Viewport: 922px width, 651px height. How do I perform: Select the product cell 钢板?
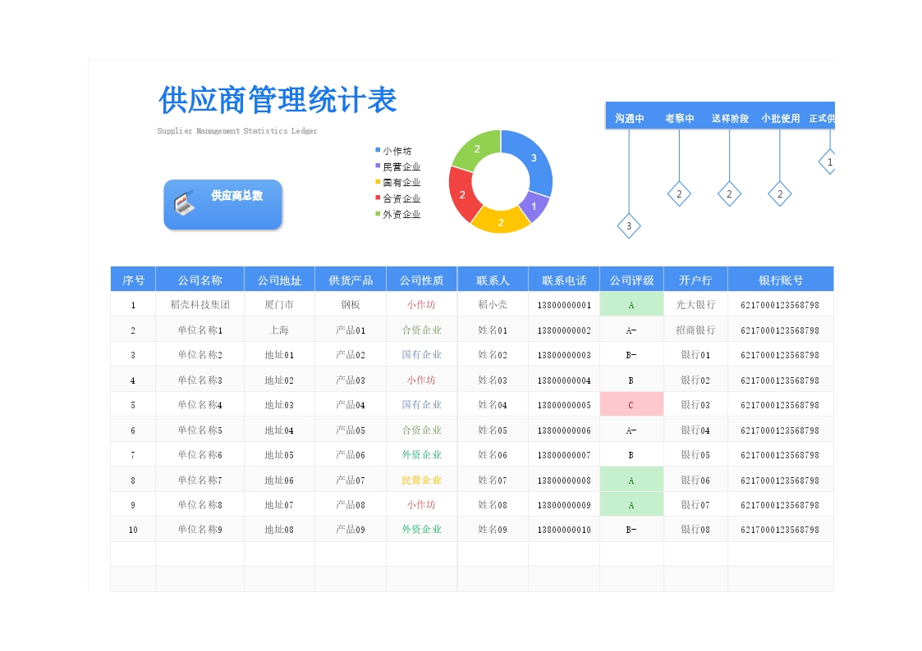pos(351,305)
